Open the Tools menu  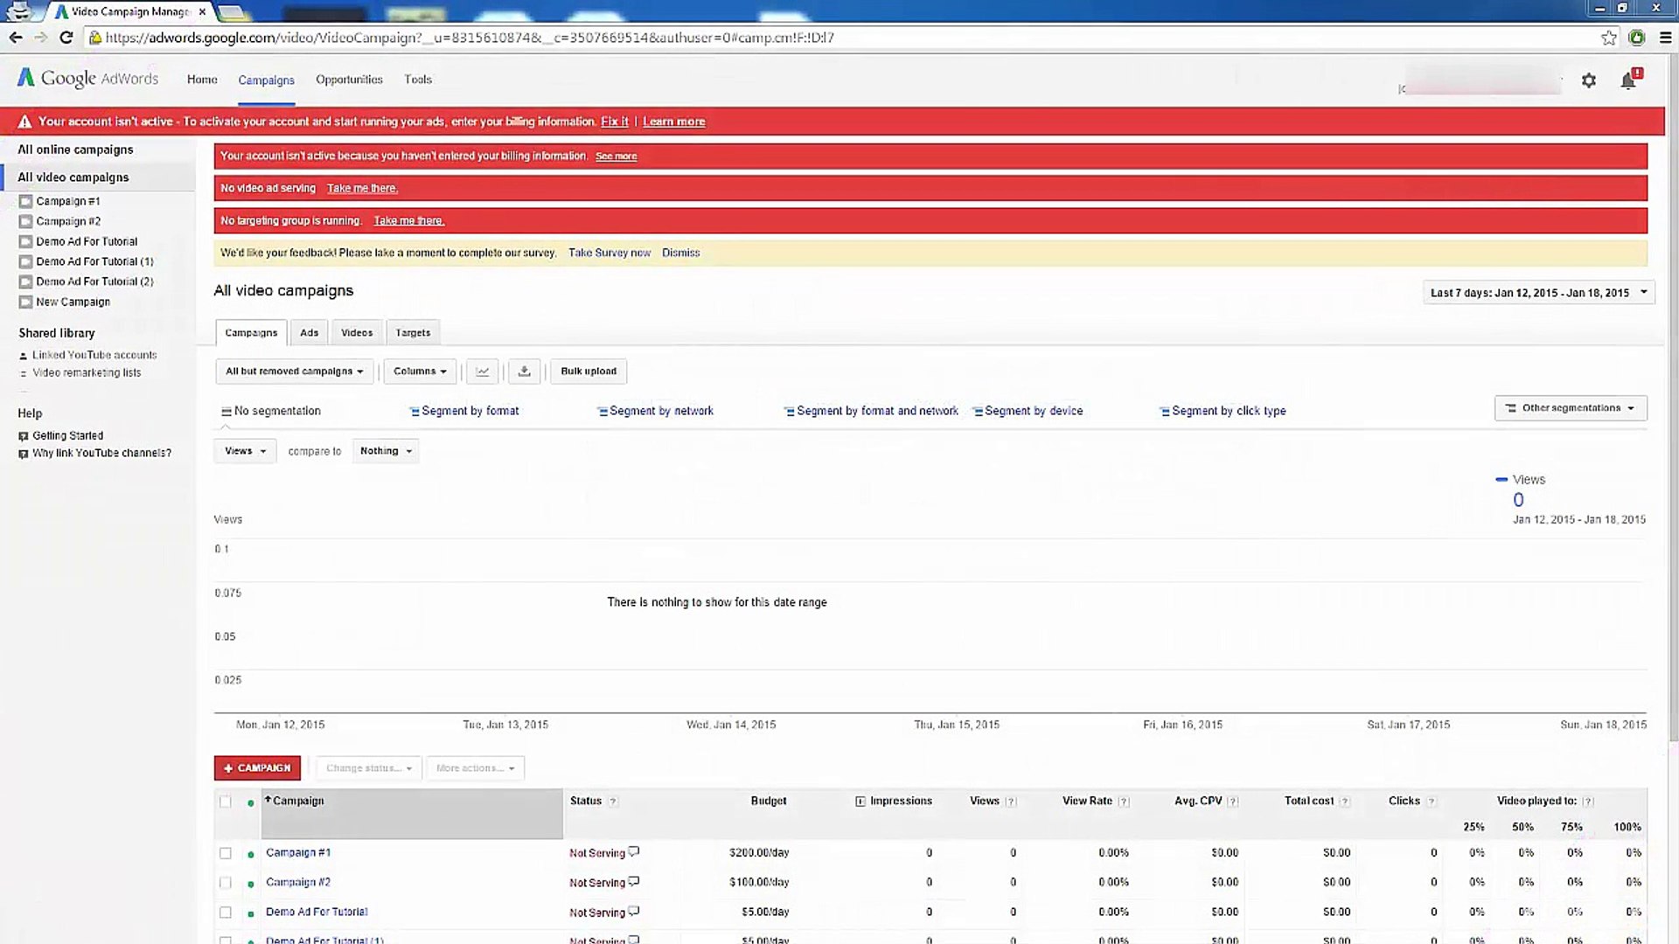[417, 79]
